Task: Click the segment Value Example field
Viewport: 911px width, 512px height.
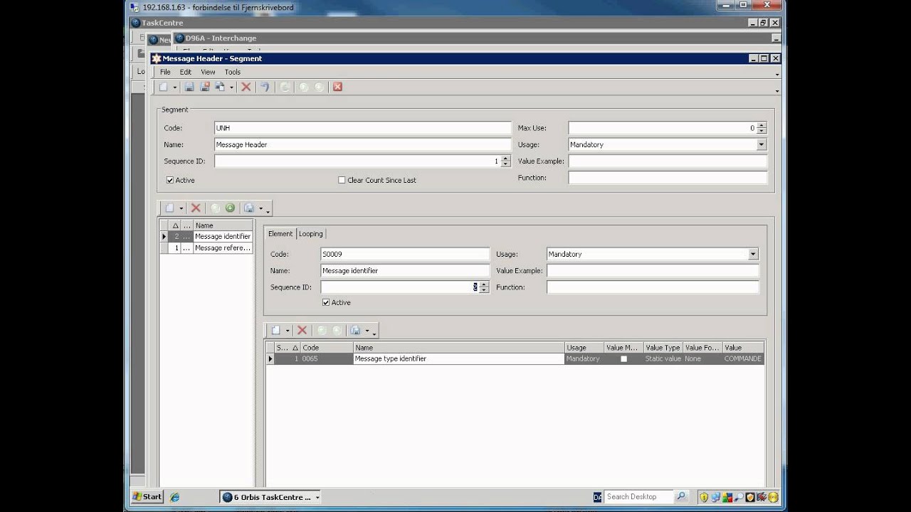Action: (x=668, y=161)
